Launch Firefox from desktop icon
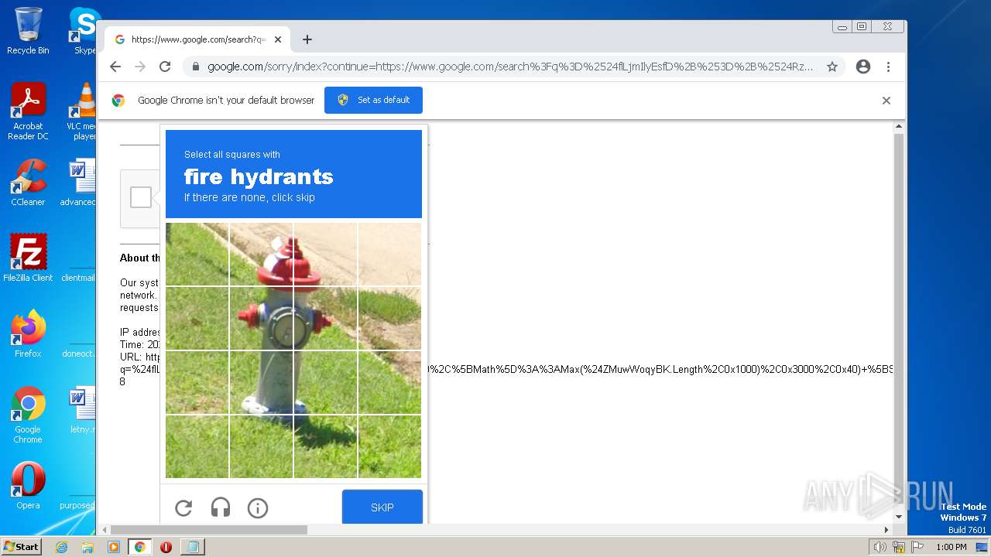991x557 pixels. point(28,334)
